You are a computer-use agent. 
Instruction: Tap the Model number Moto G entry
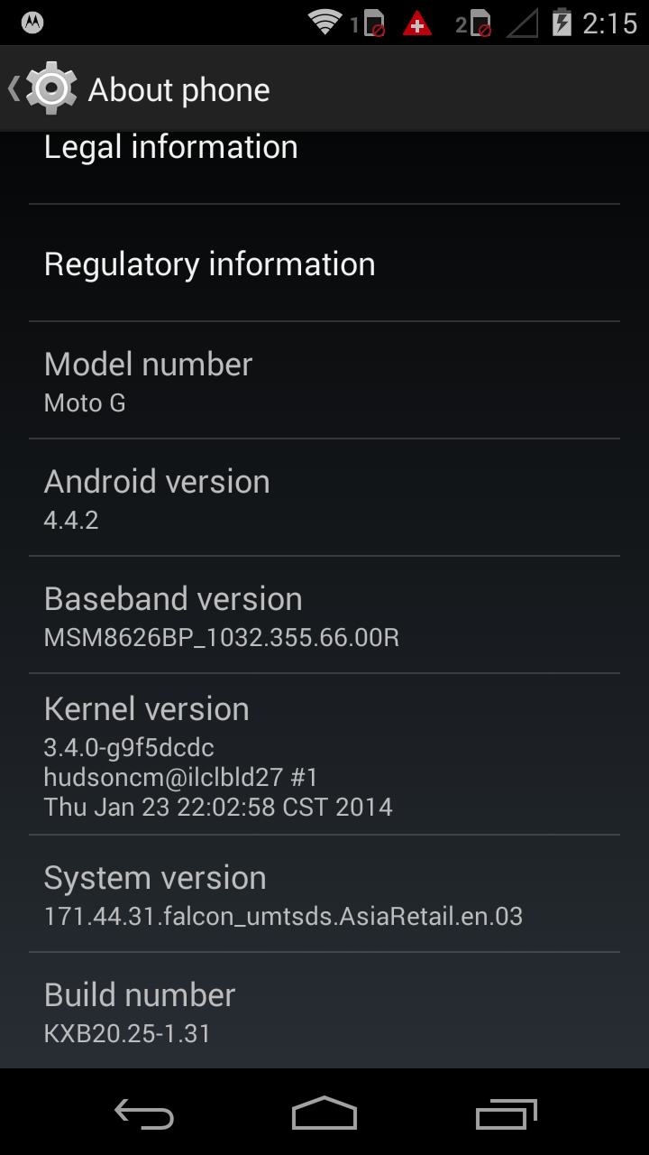324,381
